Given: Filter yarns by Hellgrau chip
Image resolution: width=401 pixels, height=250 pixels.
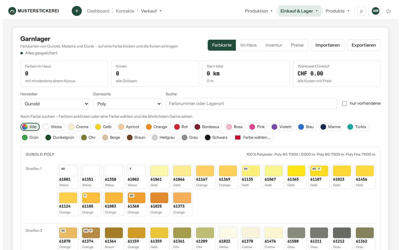Looking at the screenshot, I should coord(164,137).
